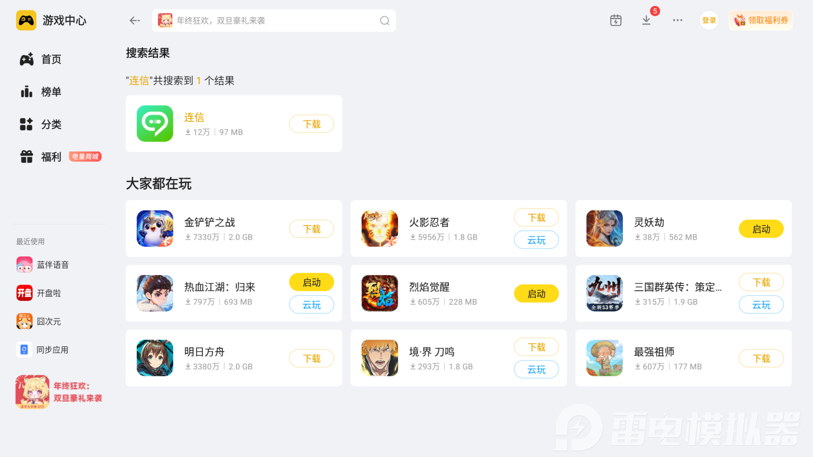Open the three-dot more options menu

tap(677, 20)
